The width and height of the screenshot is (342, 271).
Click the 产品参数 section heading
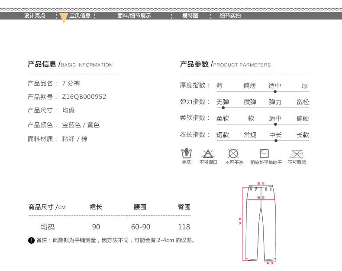click(x=194, y=64)
